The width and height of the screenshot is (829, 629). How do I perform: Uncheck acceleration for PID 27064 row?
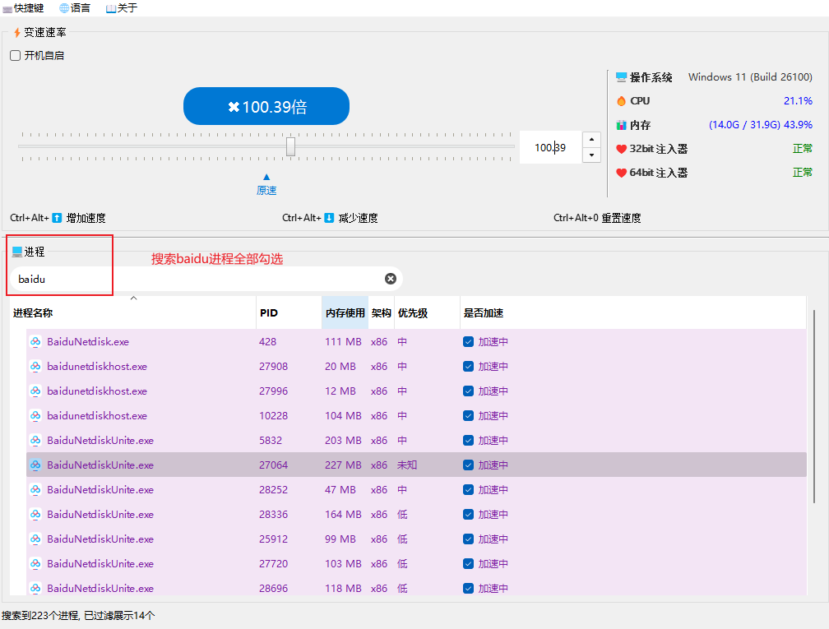pos(468,465)
